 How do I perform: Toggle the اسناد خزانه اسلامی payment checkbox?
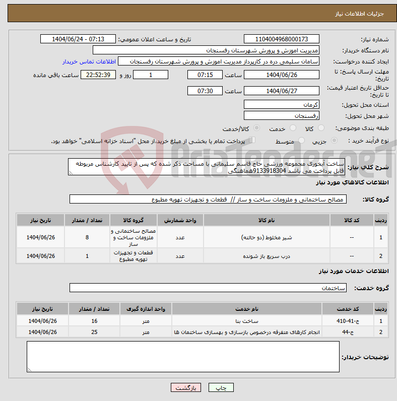coord(252,140)
